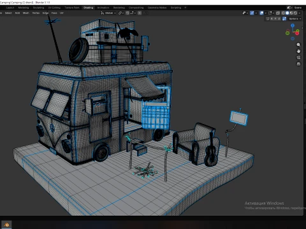Image resolution: width=306 pixels, height=229 pixels.
Task: Switch to rendered viewport shading
Action: (x=295, y=13)
